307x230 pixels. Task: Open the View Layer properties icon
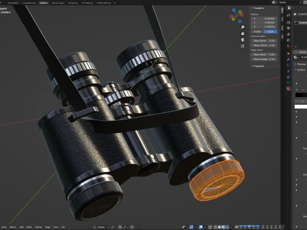288,34
